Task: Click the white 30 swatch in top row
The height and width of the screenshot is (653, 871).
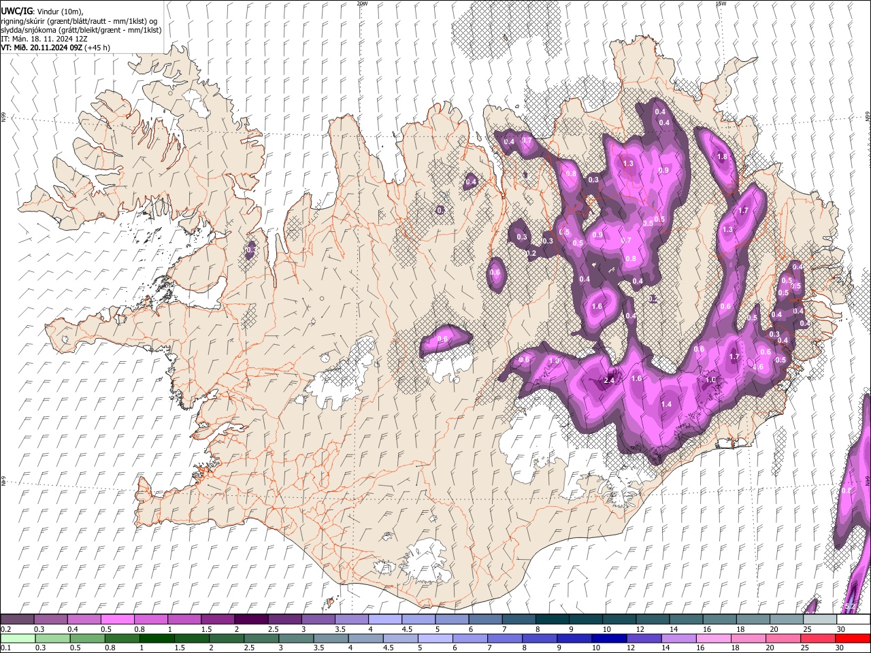Action: tap(853, 619)
